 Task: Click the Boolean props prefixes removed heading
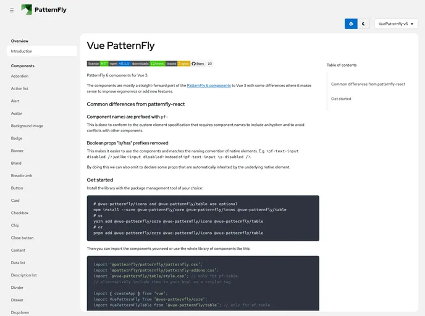[x=127, y=143]
